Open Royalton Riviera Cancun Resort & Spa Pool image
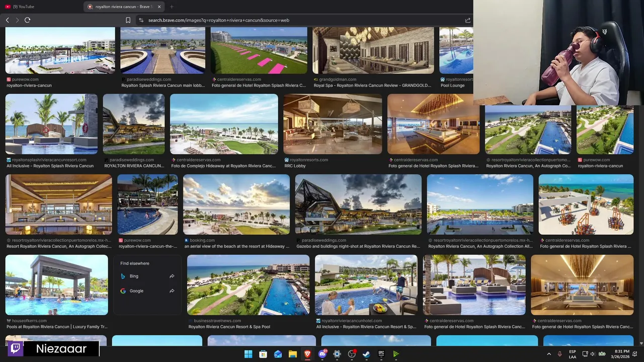The width and height of the screenshot is (644, 362). point(249,285)
